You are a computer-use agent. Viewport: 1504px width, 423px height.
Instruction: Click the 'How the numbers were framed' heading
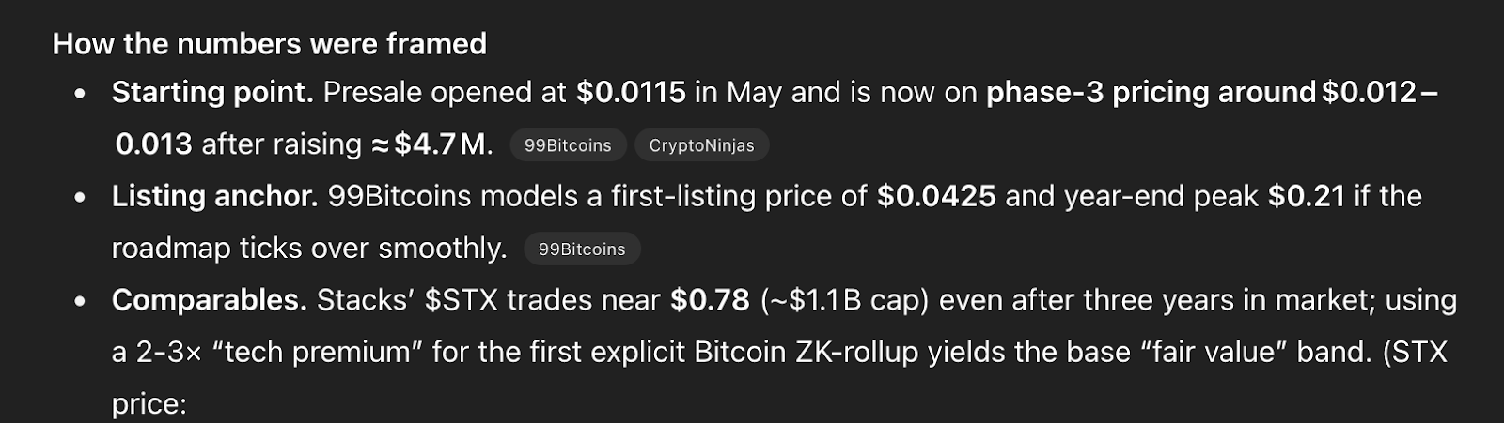(270, 43)
